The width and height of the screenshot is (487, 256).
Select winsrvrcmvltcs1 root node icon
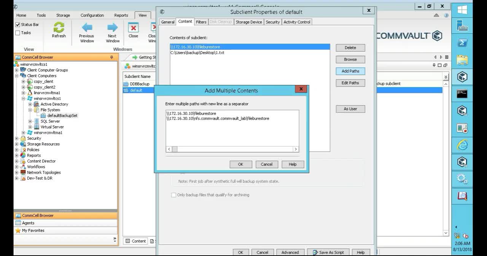click(16, 64)
